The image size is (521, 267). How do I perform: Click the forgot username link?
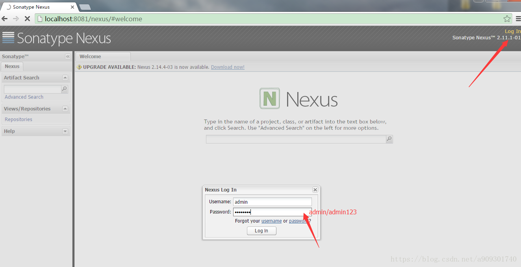tap(271, 221)
